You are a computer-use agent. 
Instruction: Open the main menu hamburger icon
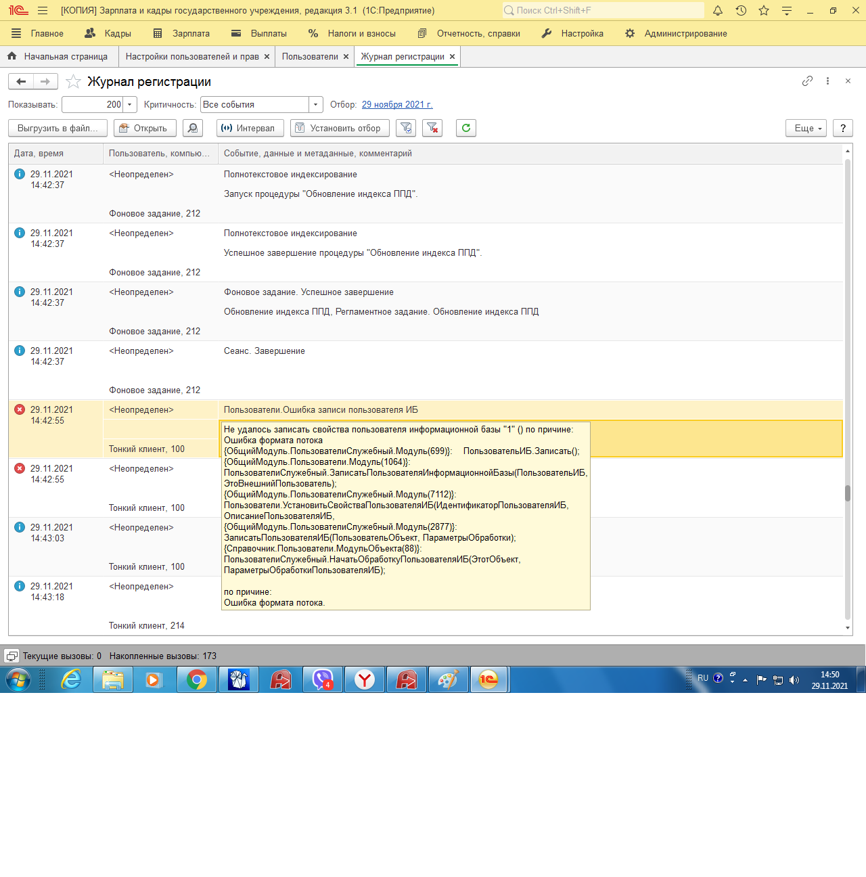[43, 11]
